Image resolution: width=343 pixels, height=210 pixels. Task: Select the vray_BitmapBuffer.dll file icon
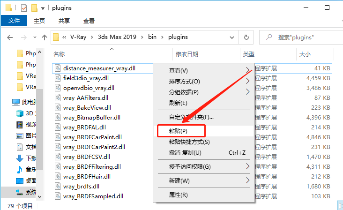[x=58, y=118]
